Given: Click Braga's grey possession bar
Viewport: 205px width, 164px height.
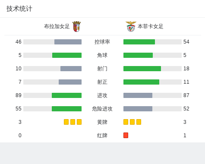Looking at the screenshot, I should [68, 42].
